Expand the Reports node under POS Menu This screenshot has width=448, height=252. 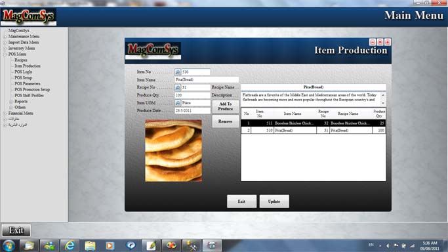pos(11,102)
